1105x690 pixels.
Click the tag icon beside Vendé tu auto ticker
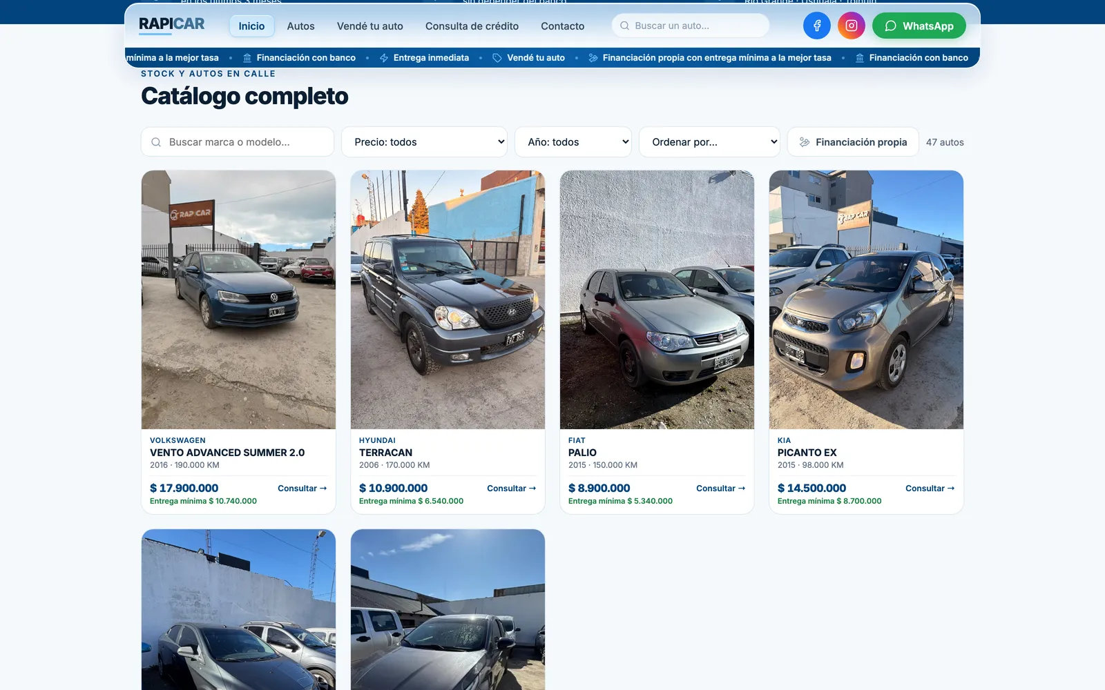coord(497,58)
